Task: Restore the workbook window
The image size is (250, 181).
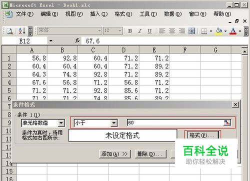Action: pyautogui.click(x=237, y=21)
